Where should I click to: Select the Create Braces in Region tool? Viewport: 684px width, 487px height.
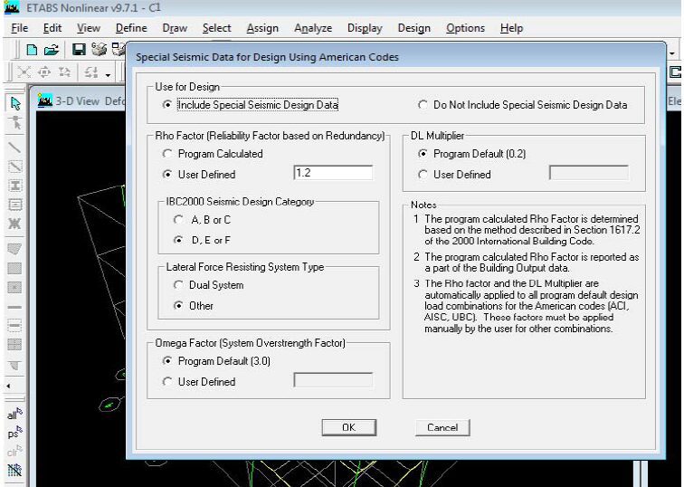(14, 224)
